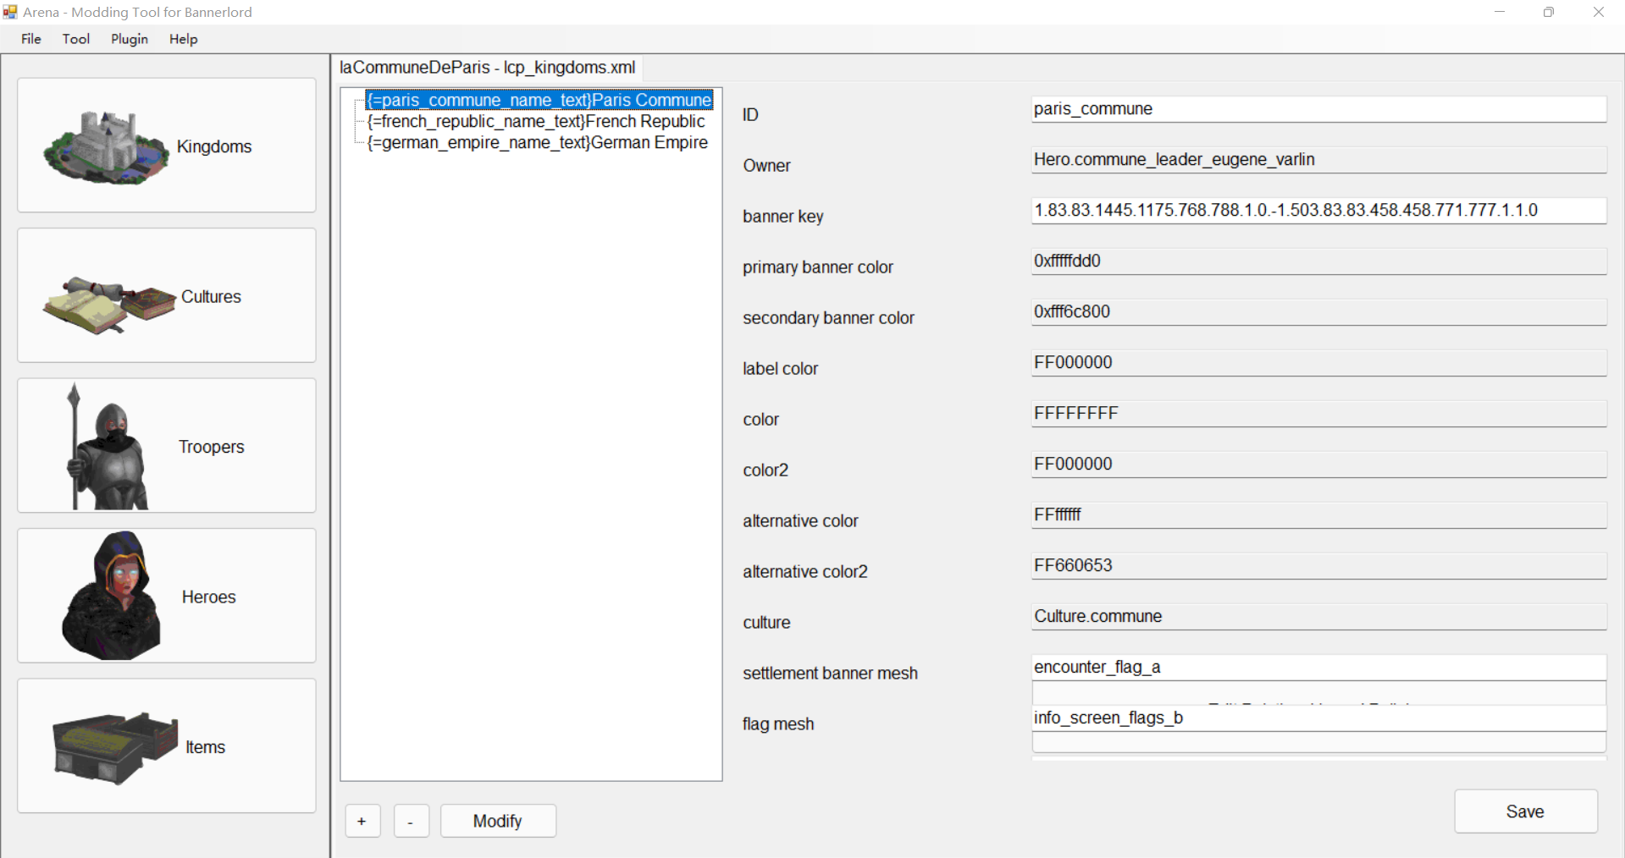1625x858 pixels.
Task: Click the Modify button
Action: click(x=498, y=821)
